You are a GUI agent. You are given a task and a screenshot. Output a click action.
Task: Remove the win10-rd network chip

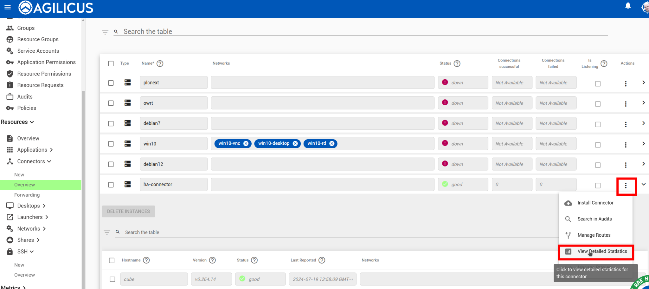(332, 143)
